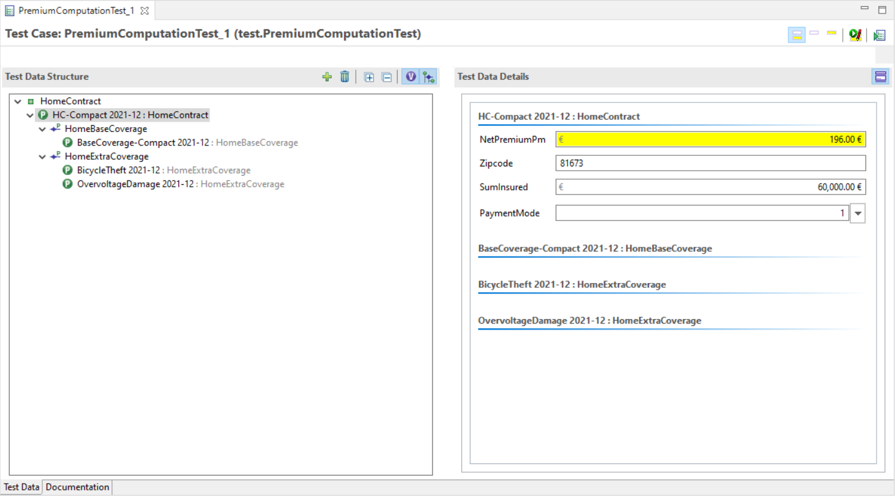Select the Test Data tab

(x=21, y=487)
